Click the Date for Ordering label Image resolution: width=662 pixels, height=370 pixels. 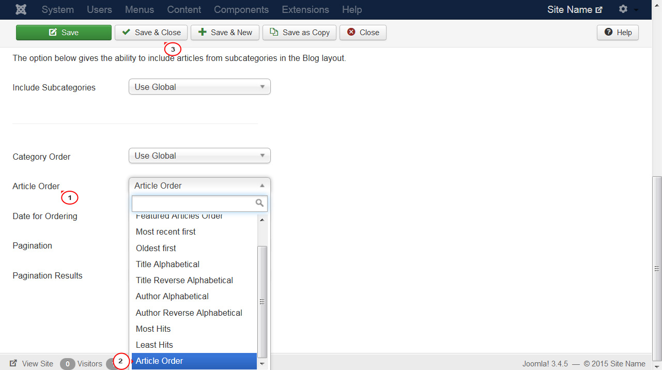(45, 216)
